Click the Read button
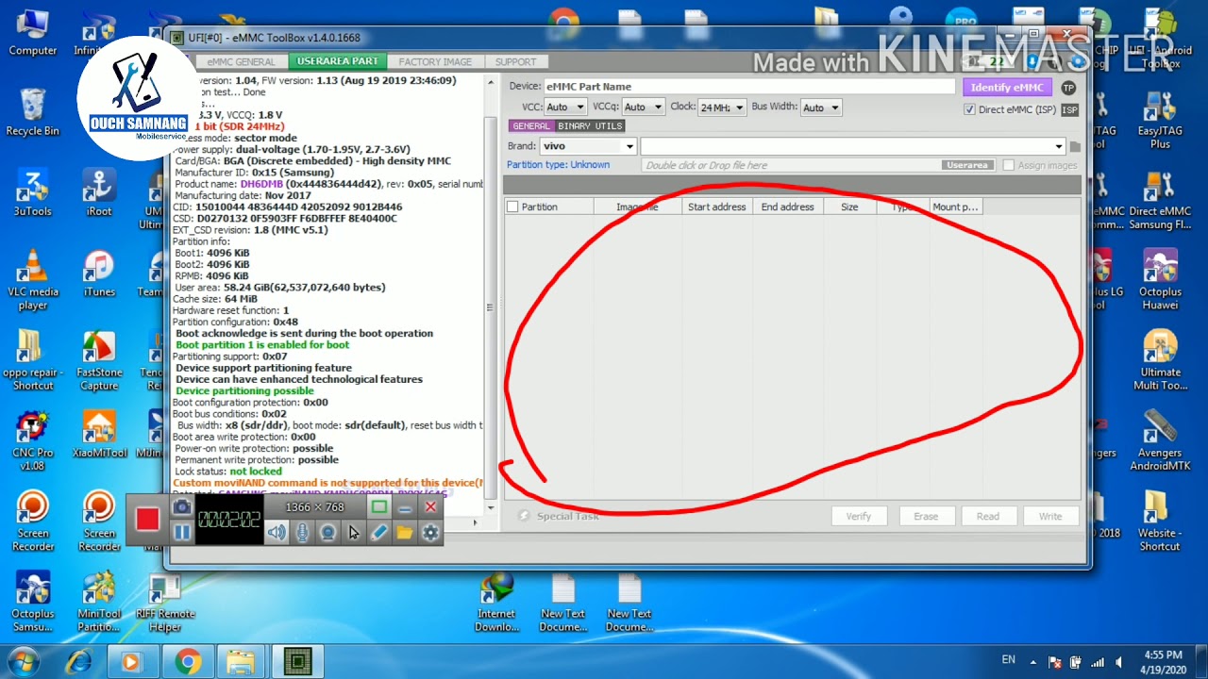Image resolution: width=1208 pixels, height=679 pixels. (988, 516)
